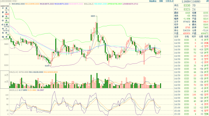The image size is (209, 116).
Task: Select the K:17.6890 value label
Action: (x=23, y=90)
